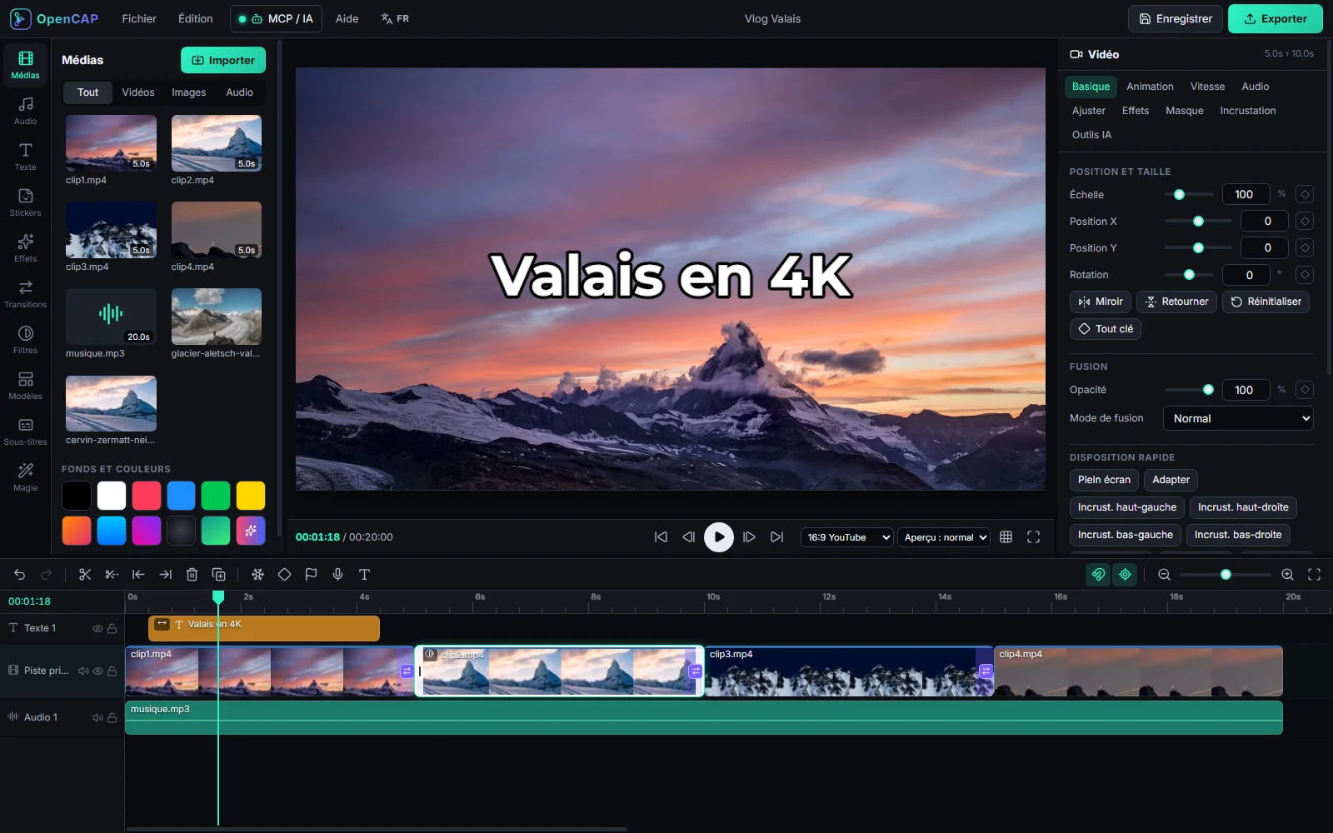Open the Édition menu
Viewport: 1333px width, 833px height.
tap(196, 18)
